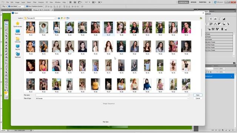Go back to last folder visited in Open dialog

59,18
